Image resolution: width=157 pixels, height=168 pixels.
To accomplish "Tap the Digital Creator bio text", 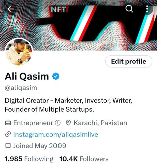I will [69, 105].
